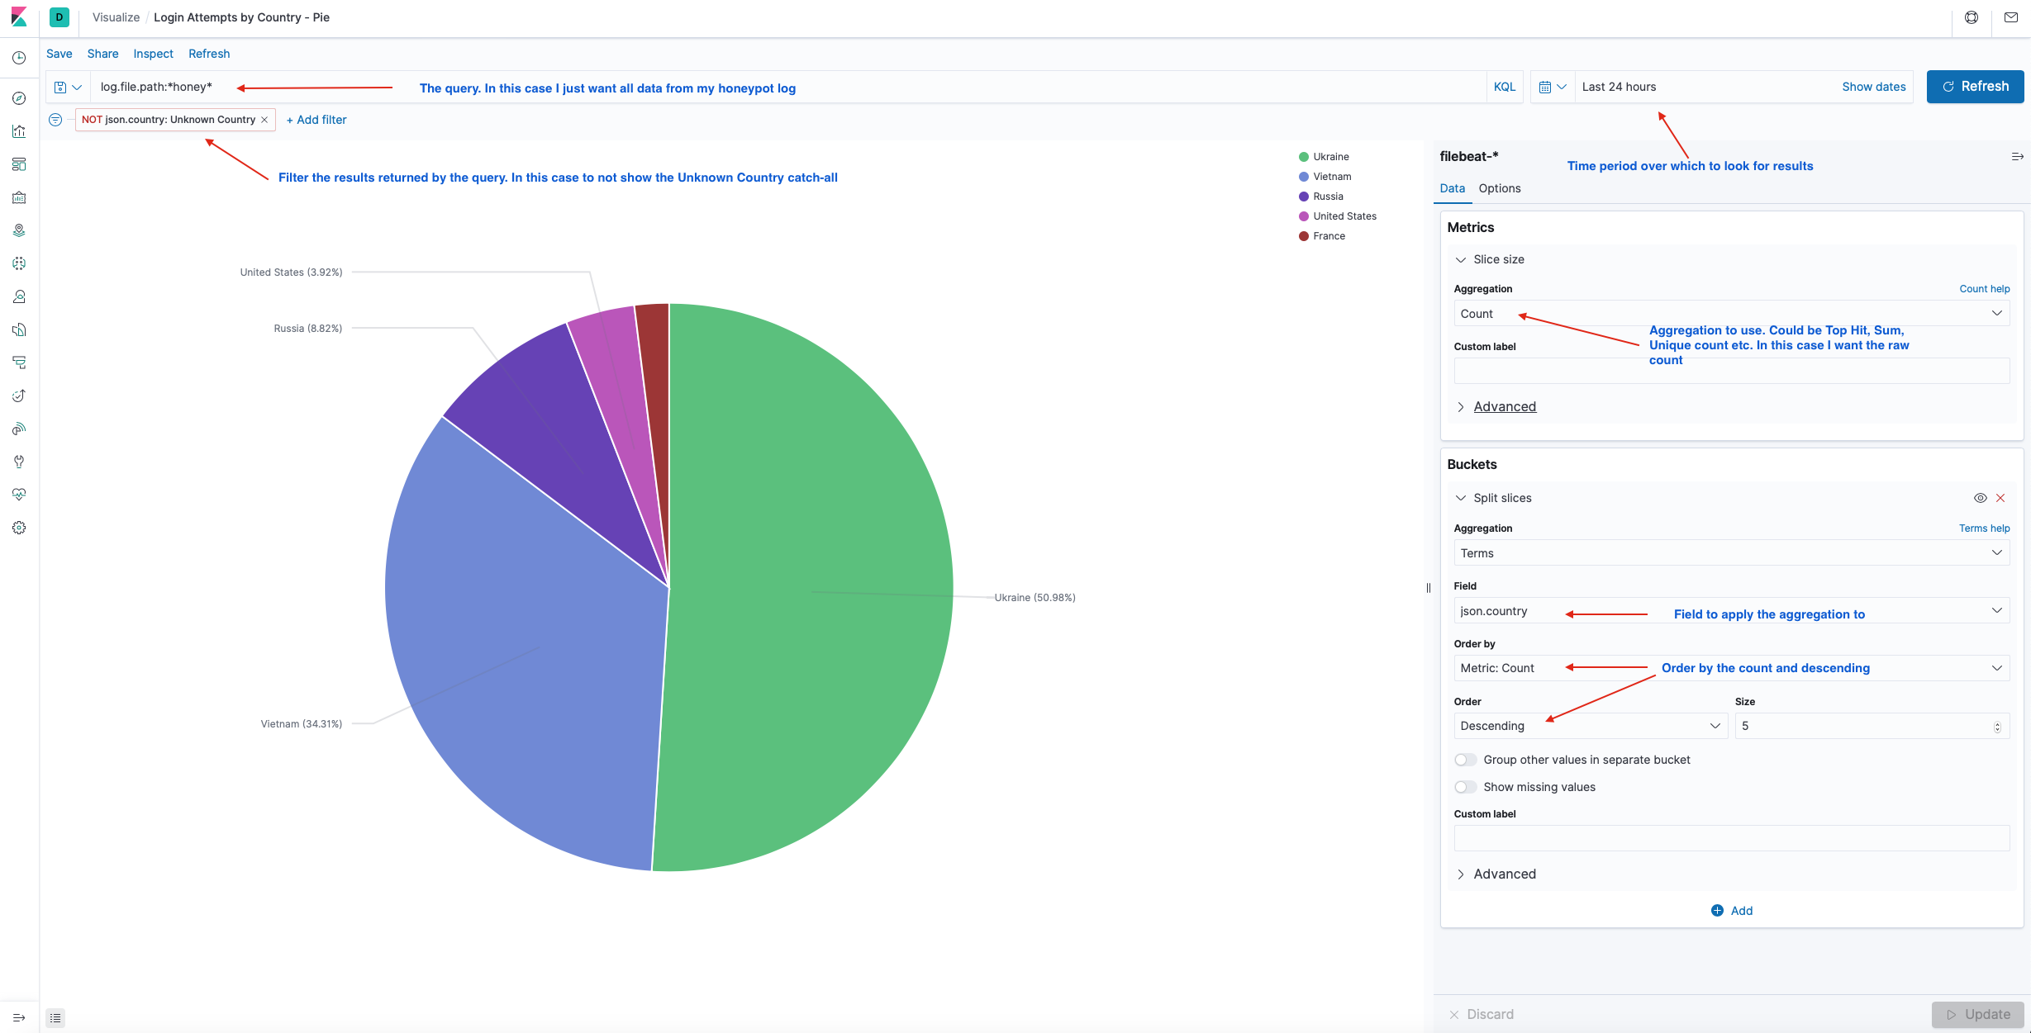The width and height of the screenshot is (2031, 1033).
Task: Click the Ukraine green legend color dot
Action: click(x=1304, y=157)
